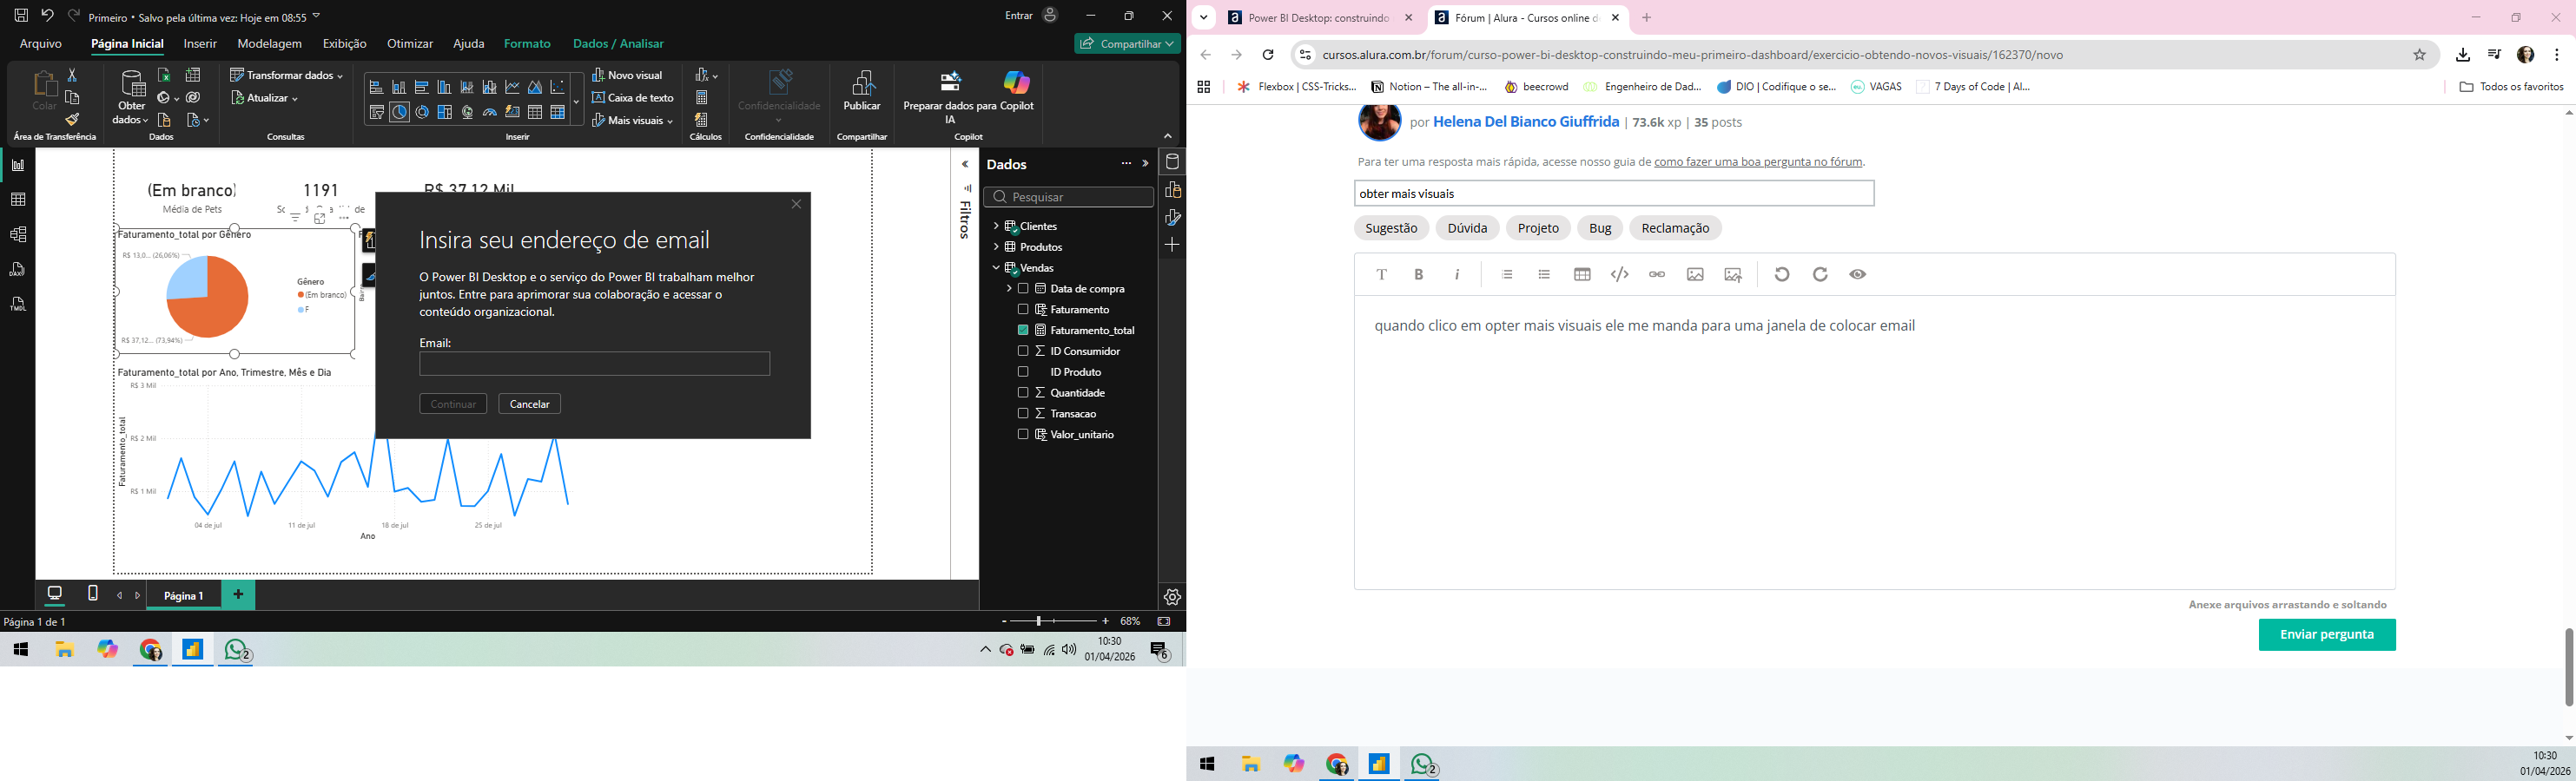This screenshot has width=2576, height=781.
Task: Click the upload image icon in forum editor
Action: point(1733,274)
